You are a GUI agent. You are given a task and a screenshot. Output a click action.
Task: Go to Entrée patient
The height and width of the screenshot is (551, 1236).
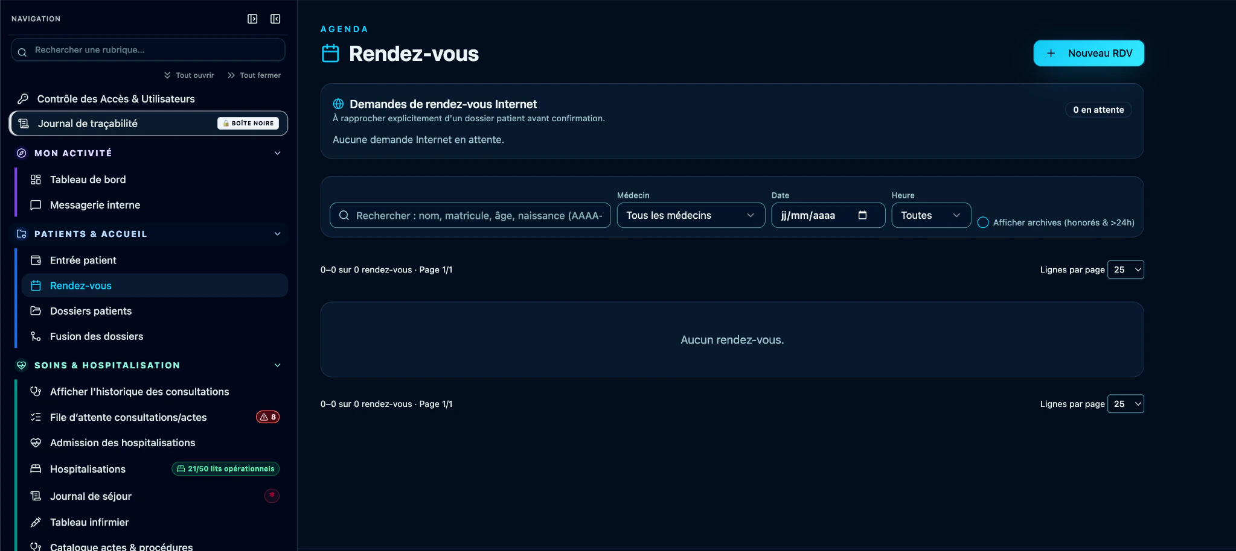click(155, 260)
